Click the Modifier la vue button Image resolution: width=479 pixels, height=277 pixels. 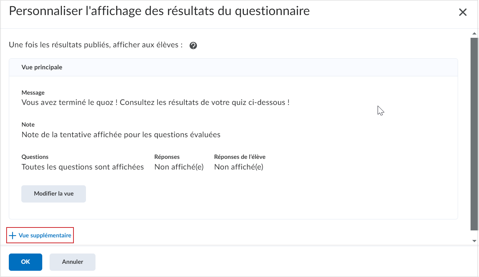[54, 194]
